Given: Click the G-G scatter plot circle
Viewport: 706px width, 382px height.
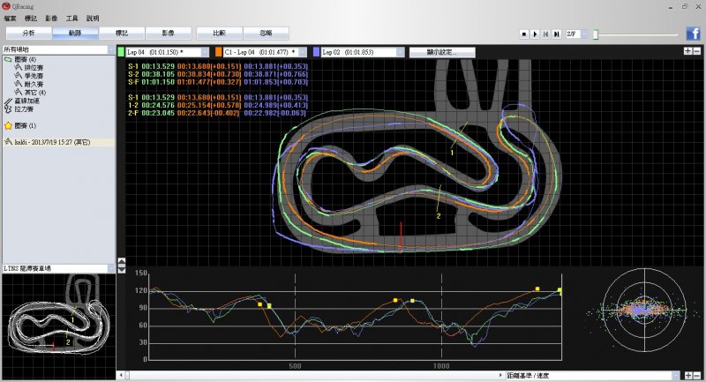Looking at the screenshot, I should 644,310.
